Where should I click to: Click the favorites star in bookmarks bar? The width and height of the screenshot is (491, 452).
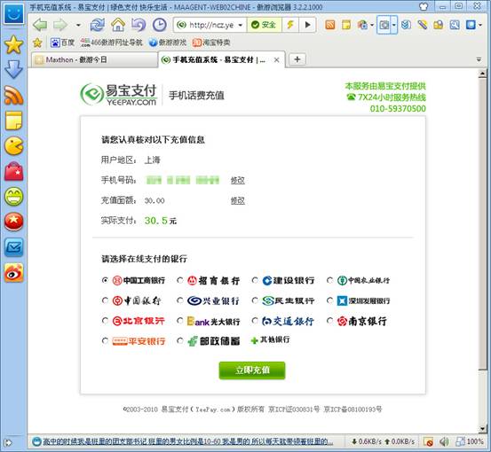(x=37, y=43)
